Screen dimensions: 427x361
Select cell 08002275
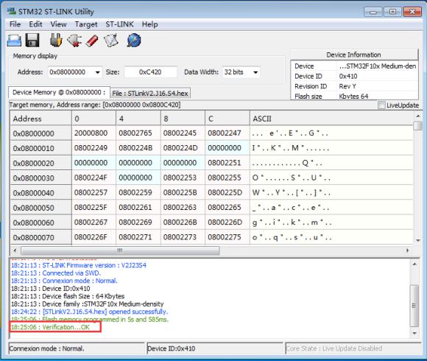(227, 237)
